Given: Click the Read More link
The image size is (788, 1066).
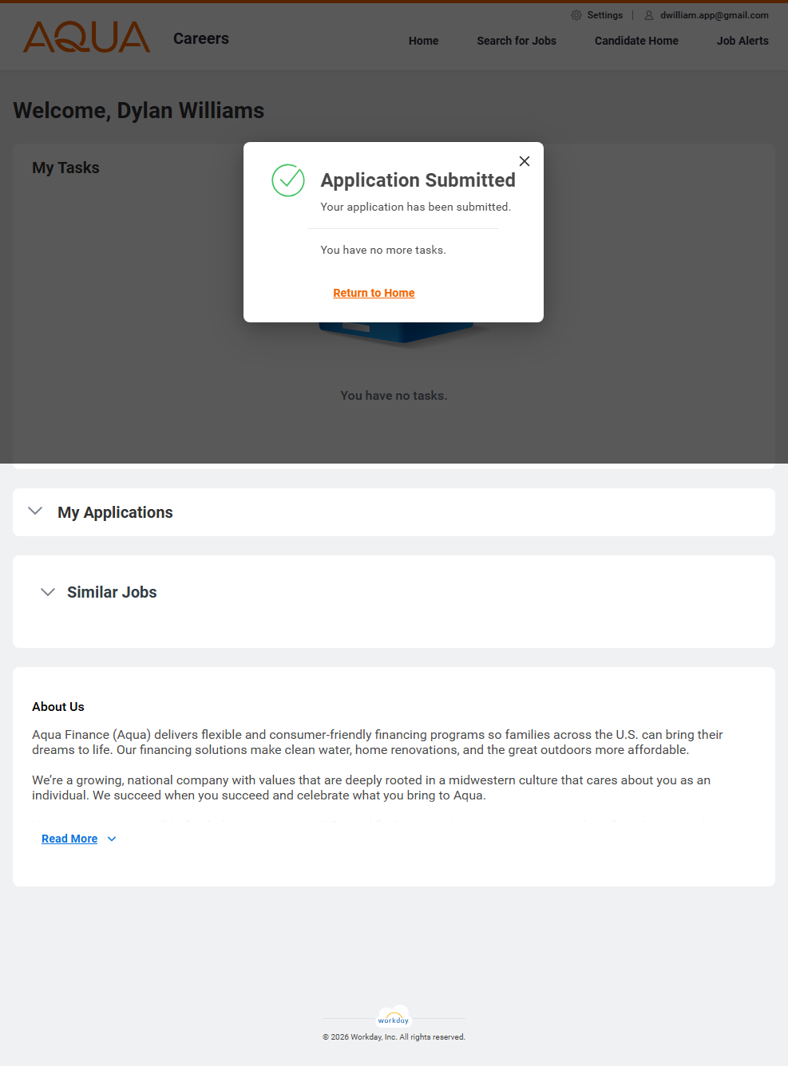Looking at the screenshot, I should (69, 839).
